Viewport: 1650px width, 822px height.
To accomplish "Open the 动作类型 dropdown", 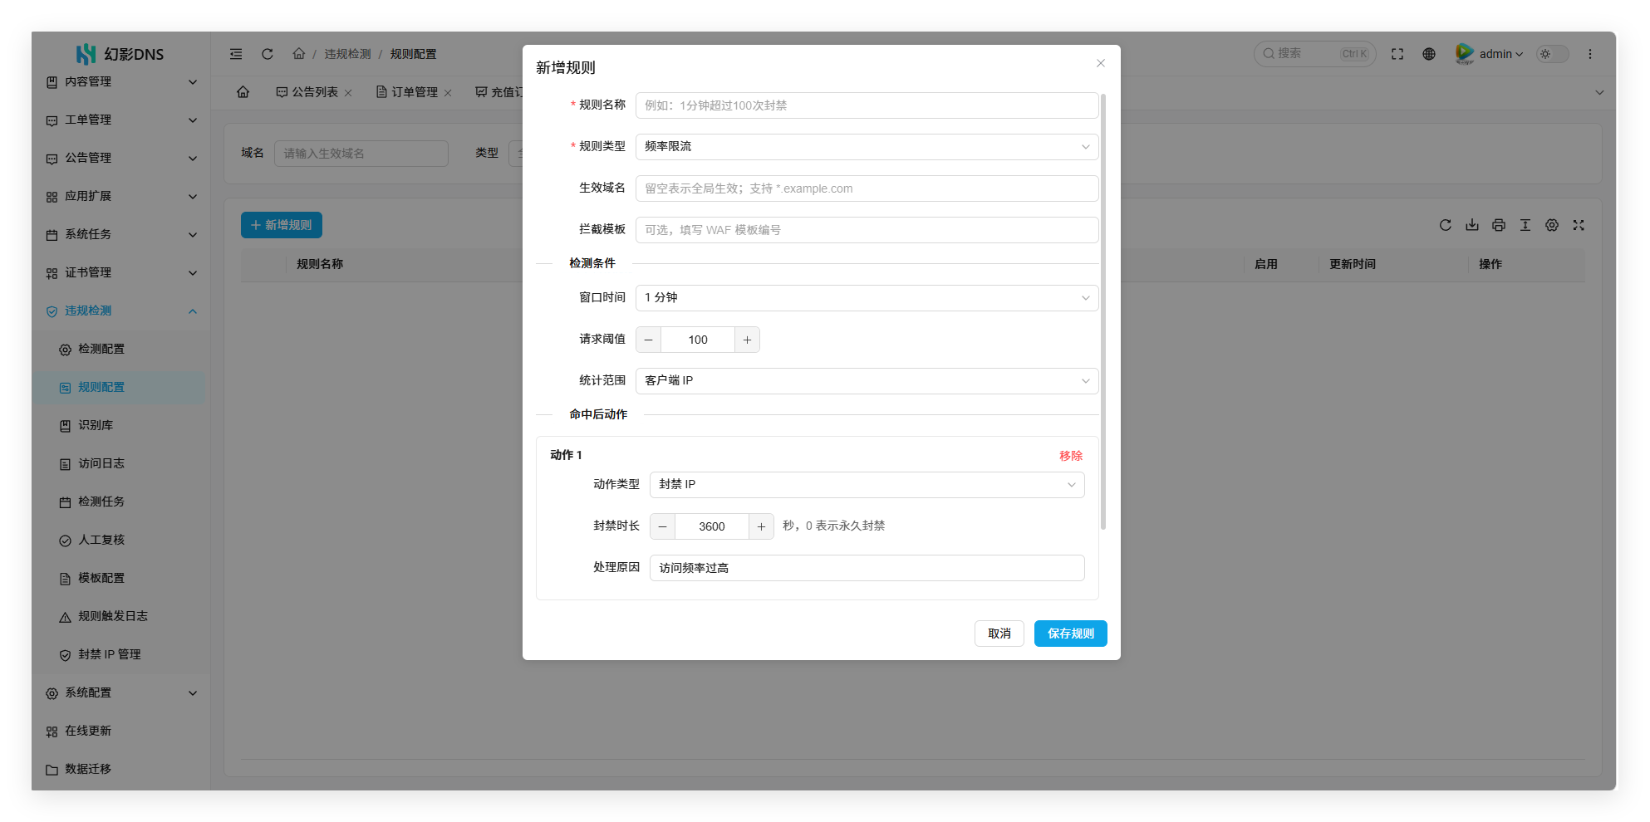I will point(867,485).
